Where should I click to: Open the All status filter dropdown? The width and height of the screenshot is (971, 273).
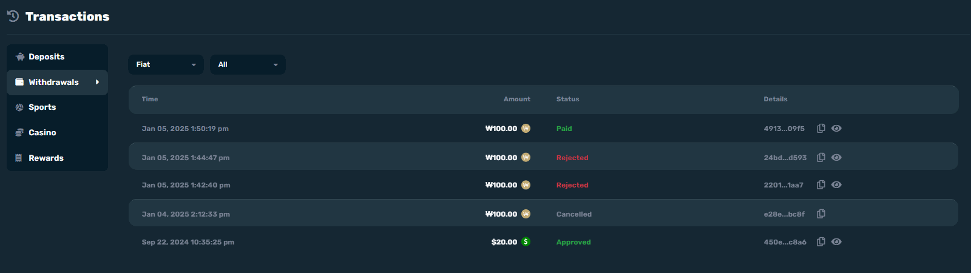point(248,64)
